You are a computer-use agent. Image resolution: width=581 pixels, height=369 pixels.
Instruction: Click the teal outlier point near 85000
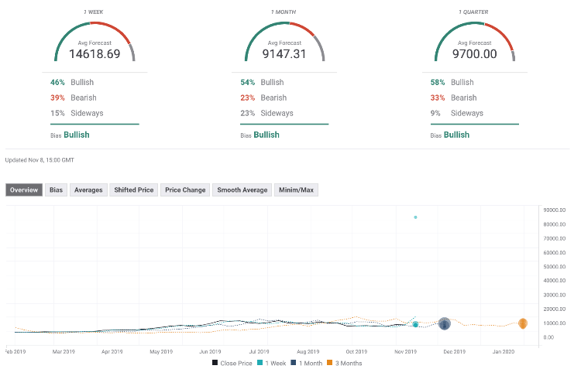click(x=416, y=217)
